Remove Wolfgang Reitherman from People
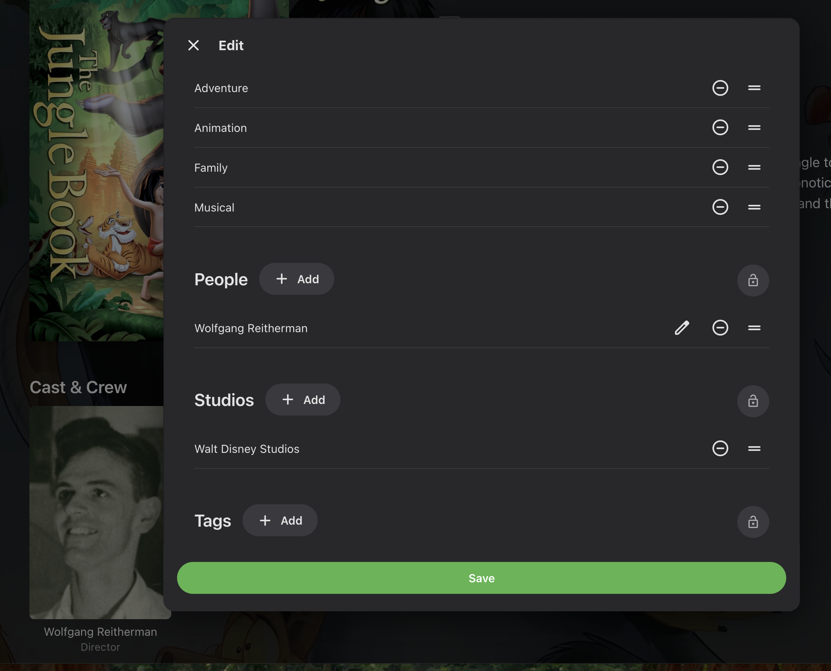 point(720,328)
